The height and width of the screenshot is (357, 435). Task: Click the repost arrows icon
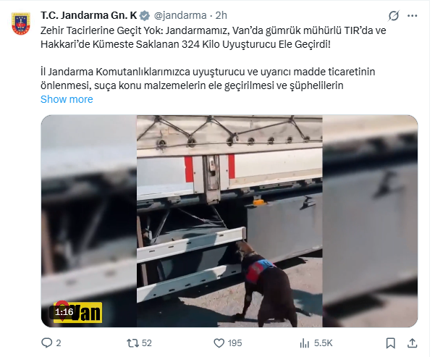coord(132,343)
